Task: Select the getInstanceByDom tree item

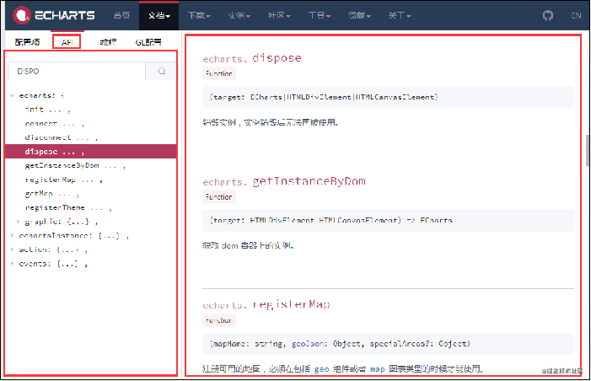Action: click(x=75, y=165)
